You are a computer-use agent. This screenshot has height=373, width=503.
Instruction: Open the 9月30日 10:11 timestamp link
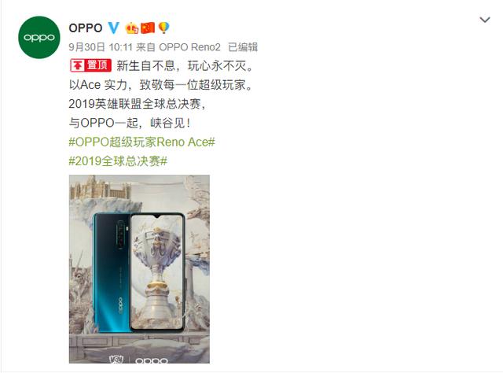101,47
